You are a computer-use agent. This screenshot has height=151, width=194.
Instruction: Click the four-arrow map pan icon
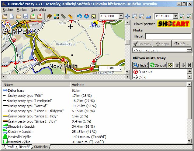coord(127,16)
